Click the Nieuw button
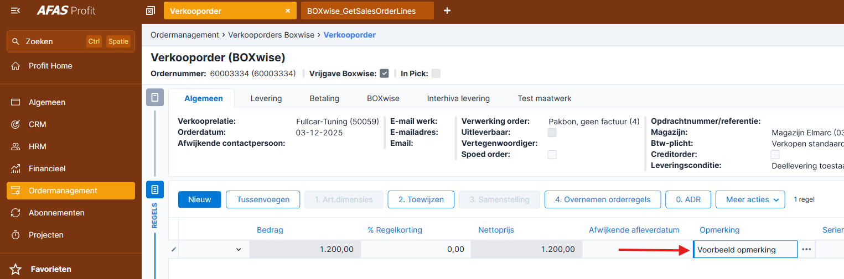The width and height of the screenshot is (844, 279). [x=199, y=199]
